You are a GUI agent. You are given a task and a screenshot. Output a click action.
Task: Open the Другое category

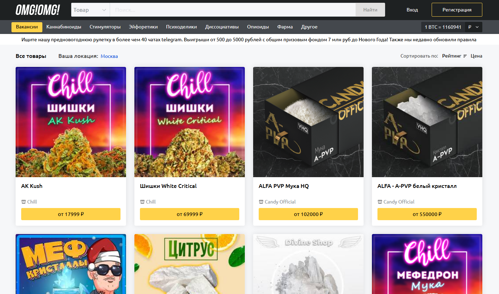(x=309, y=27)
